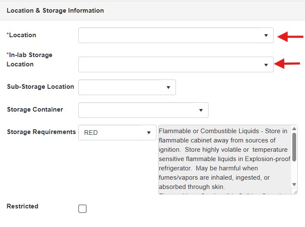
Task: Click the Location & Storage Information header
Action: (55, 10)
